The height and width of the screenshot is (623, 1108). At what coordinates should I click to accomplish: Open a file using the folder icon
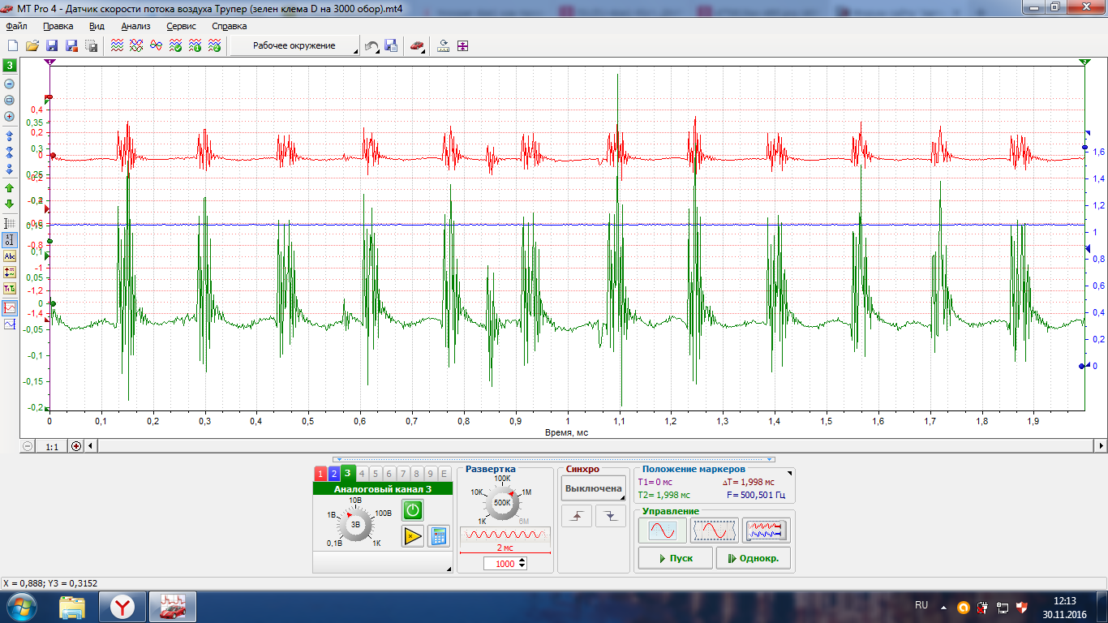[x=32, y=46]
